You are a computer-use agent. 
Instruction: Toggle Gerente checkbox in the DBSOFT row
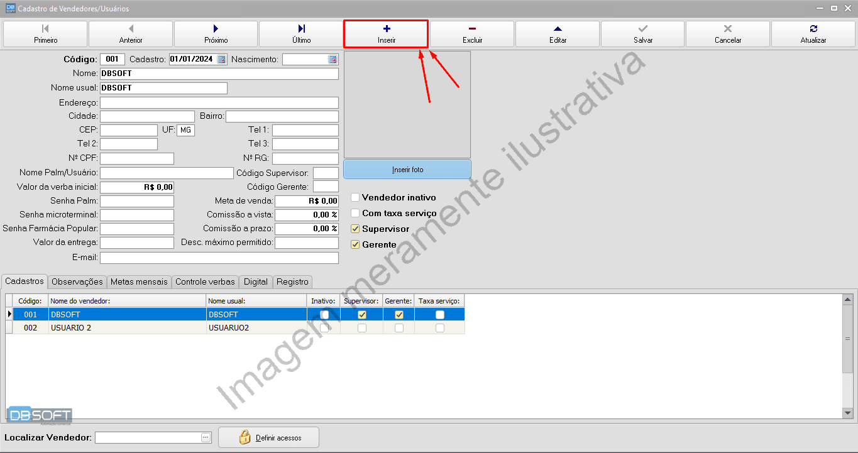point(399,315)
